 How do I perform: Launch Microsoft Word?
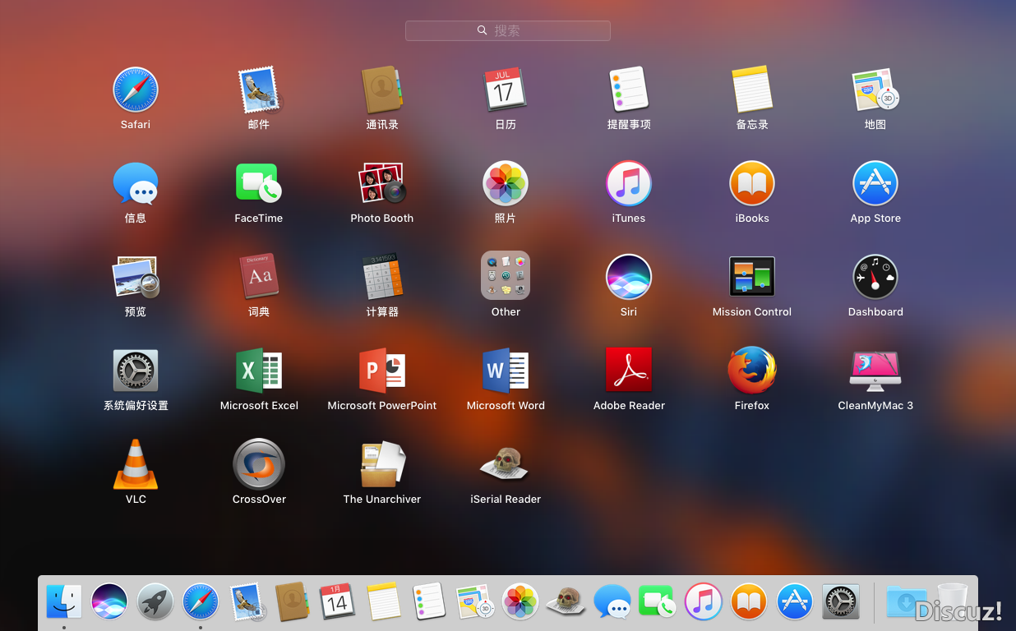(x=506, y=371)
